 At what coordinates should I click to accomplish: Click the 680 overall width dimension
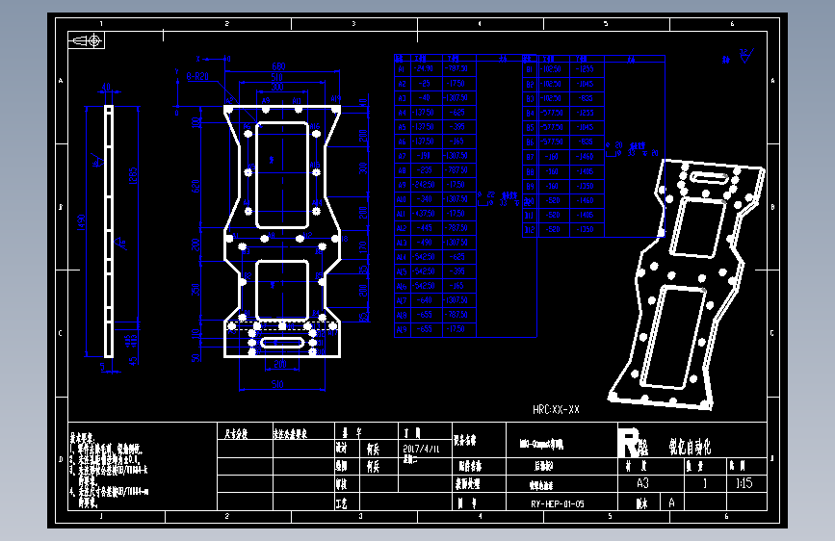[x=278, y=66]
